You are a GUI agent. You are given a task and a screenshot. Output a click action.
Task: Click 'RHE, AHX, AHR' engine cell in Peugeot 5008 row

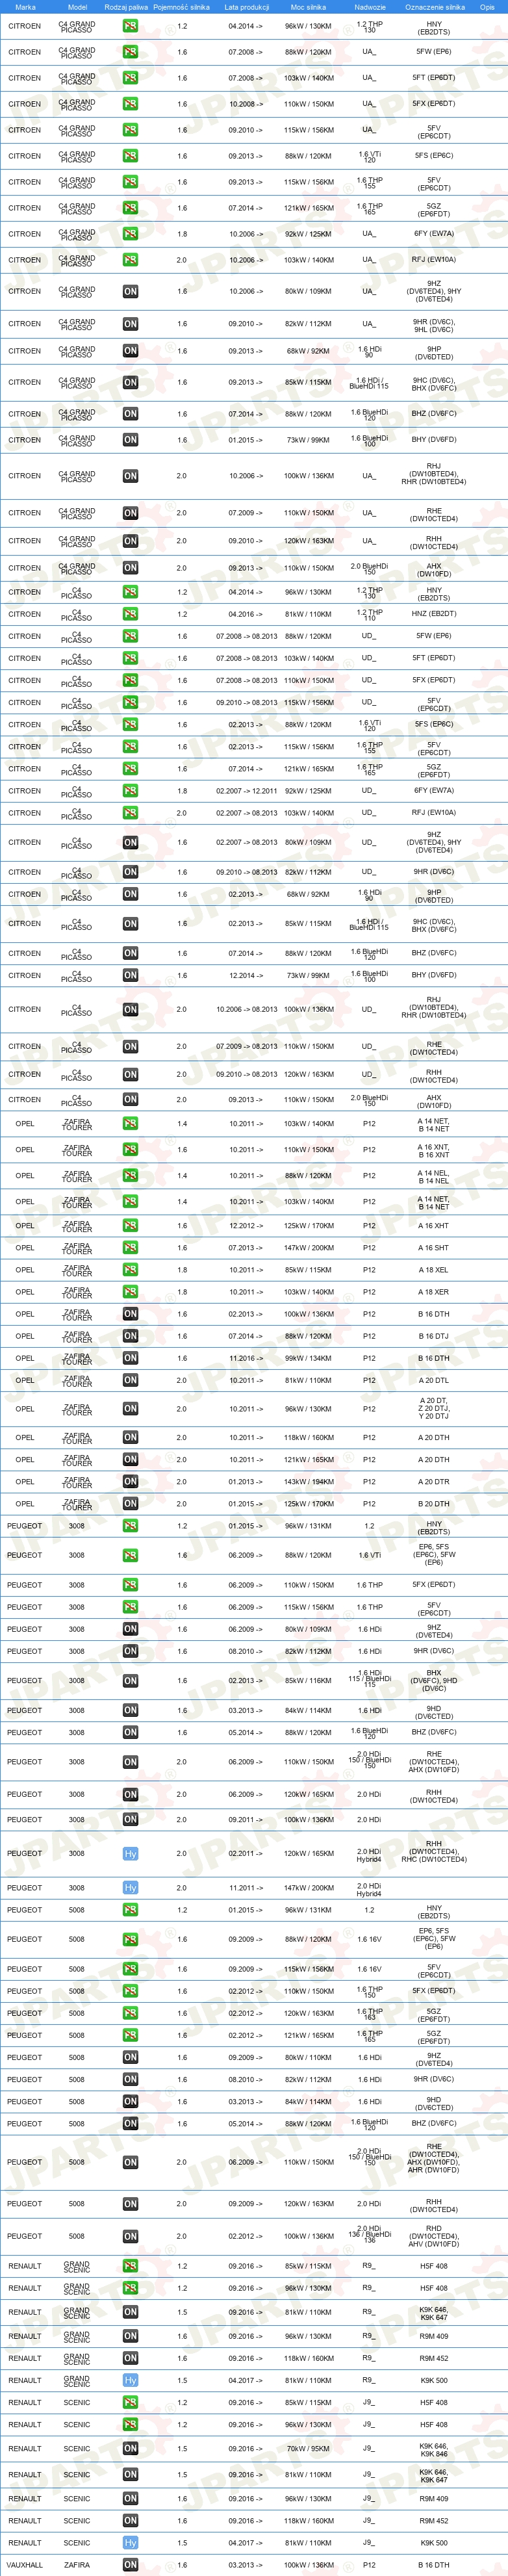[434, 2162]
